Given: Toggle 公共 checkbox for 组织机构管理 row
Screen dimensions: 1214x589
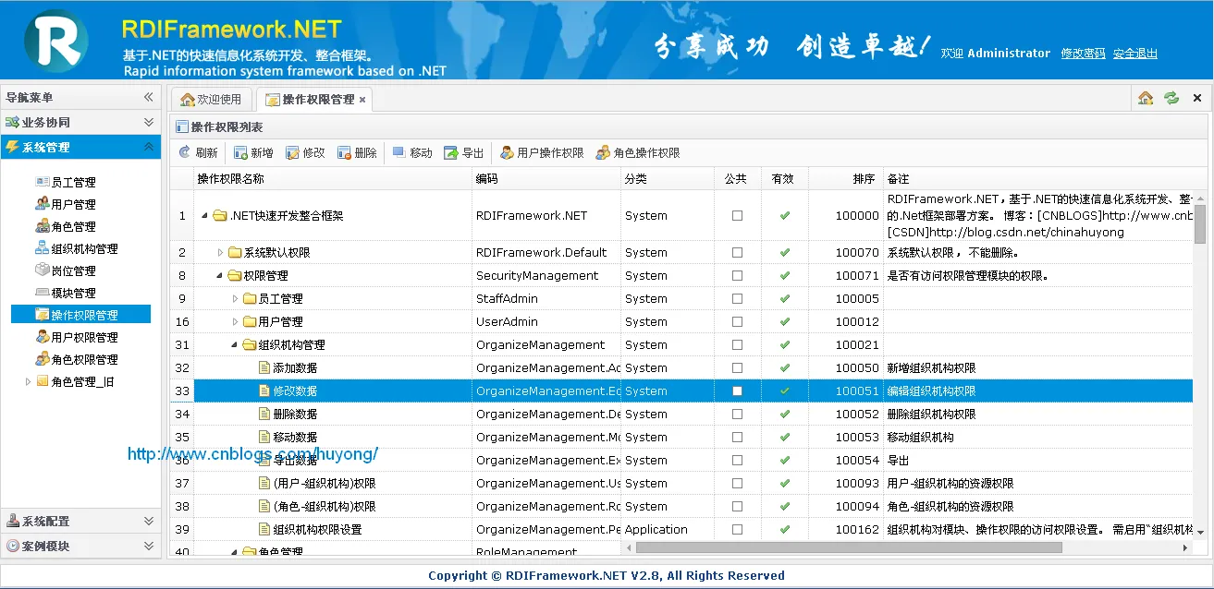Looking at the screenshot, I should point(737,344).
